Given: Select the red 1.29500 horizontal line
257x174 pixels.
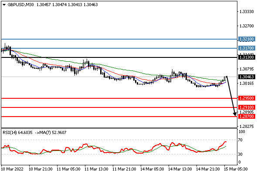Looking at the screenshot, I should [x=119, y=98].
